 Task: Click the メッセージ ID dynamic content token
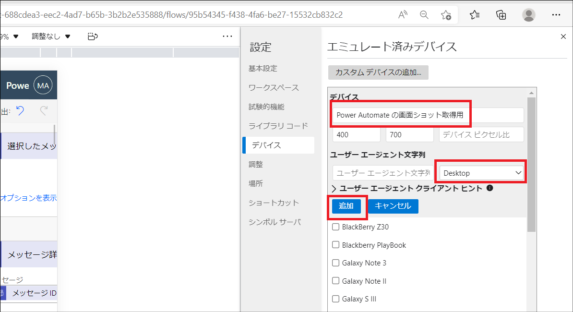28,293
